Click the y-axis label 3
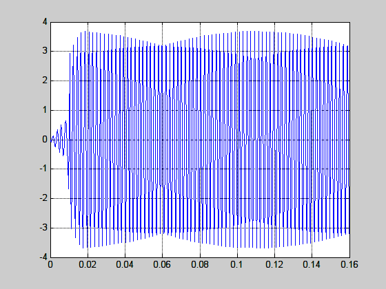The height and width of the screenshot is (289, 386). 45,51
